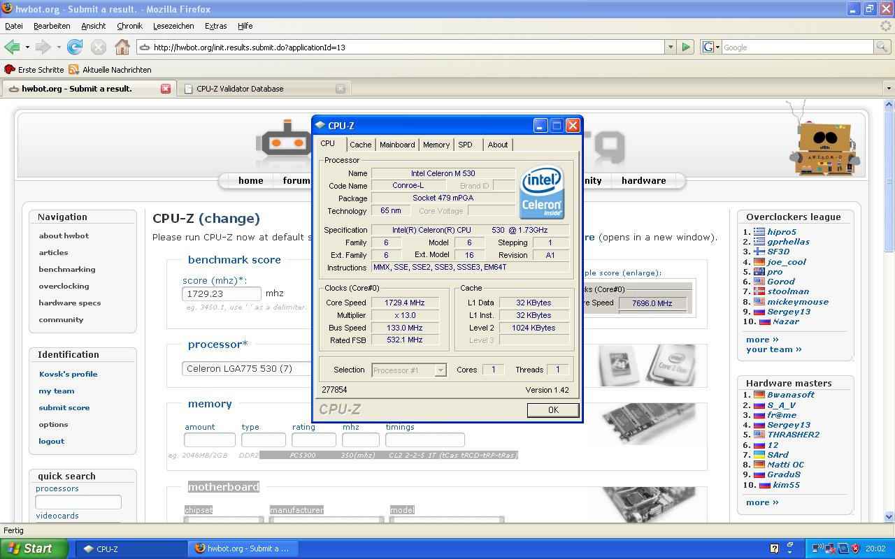Open the list all tabs dropdown
Image resolution: width=895 pixels, height=559 pixels.
click(x=889, y=89)
